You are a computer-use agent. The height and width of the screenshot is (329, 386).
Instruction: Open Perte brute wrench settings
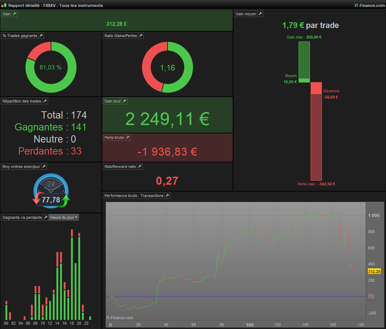coord(128,137)
